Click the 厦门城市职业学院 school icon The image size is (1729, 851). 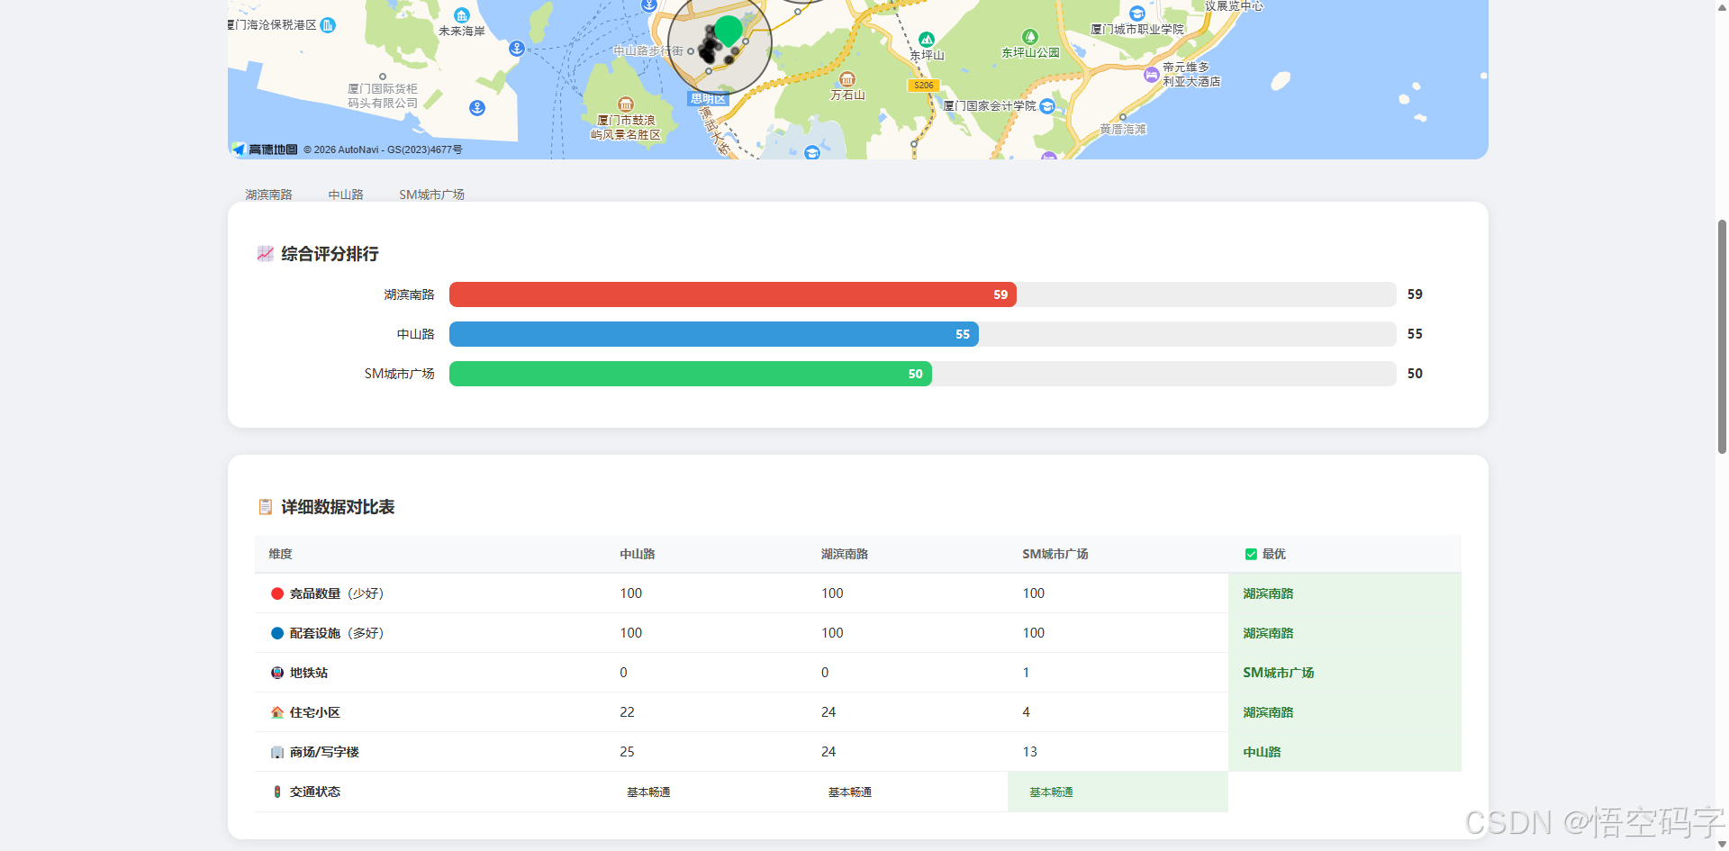(x=1137, y=14)
